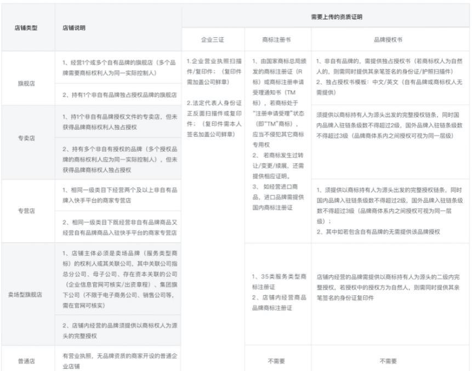
Task: Click the 卖场型旗舰店 row label
Action: (26, 294)
